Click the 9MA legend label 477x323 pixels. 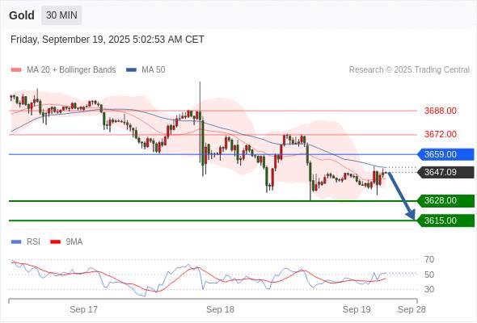(74, 242)
